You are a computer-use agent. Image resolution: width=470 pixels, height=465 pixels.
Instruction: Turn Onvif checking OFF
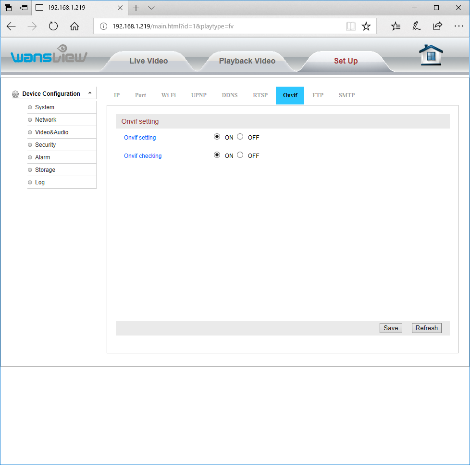click(x=240, y=155)
